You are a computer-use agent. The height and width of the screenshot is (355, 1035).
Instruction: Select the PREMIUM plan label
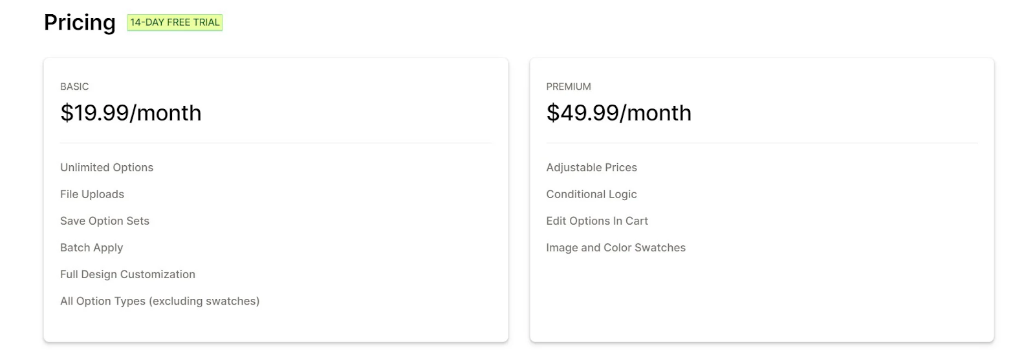click(x=569, y=86)
